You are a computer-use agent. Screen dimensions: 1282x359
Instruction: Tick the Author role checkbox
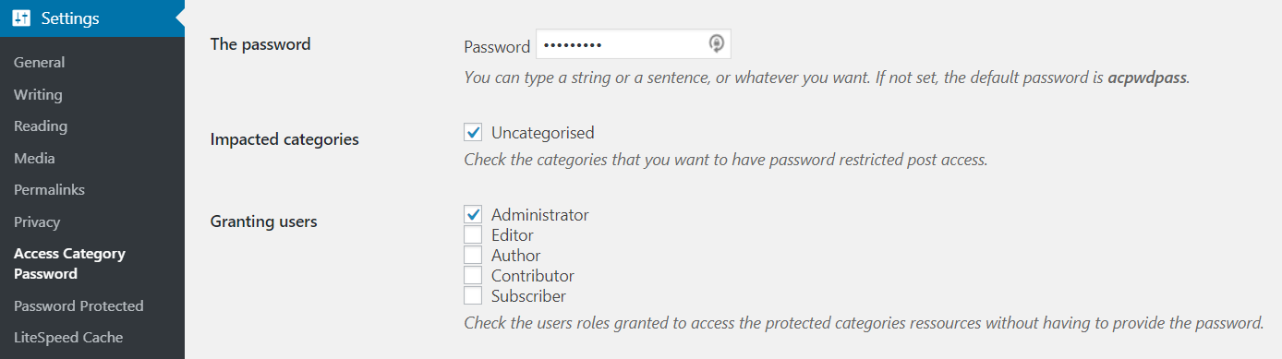(473, 255)
